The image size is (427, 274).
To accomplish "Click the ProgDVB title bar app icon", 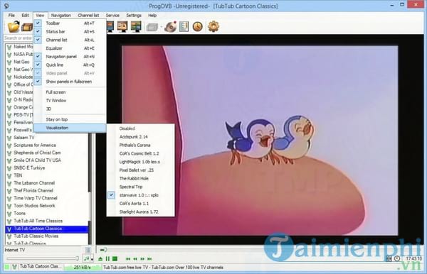I will pyautogui.click(x=6, y=6).
